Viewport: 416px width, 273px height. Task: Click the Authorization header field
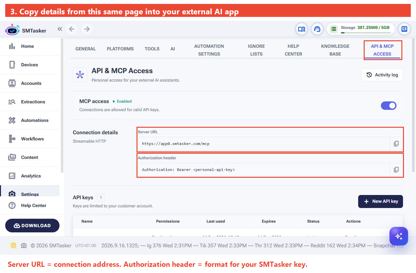[x=264, y=169]
